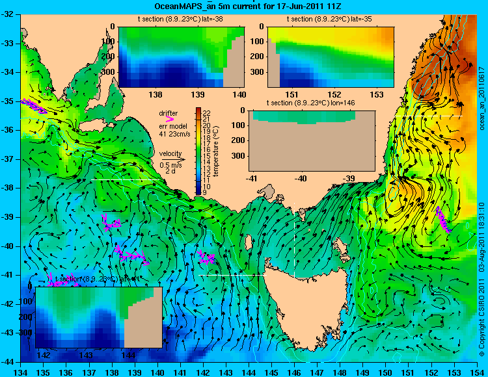Click the magenta drifter track near 138E, 39.2S
488x377 pixels.
(x=111, y=222)
